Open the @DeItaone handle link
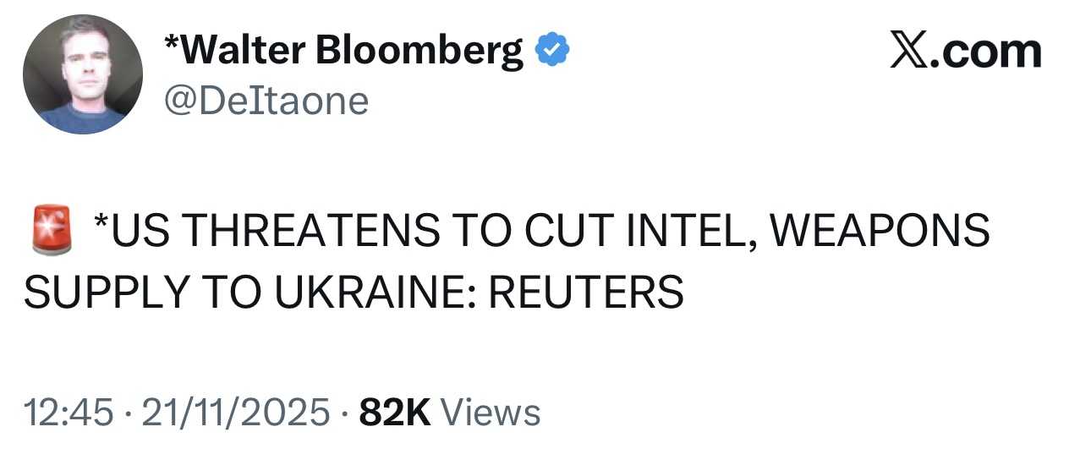 [x=266, y=101]
